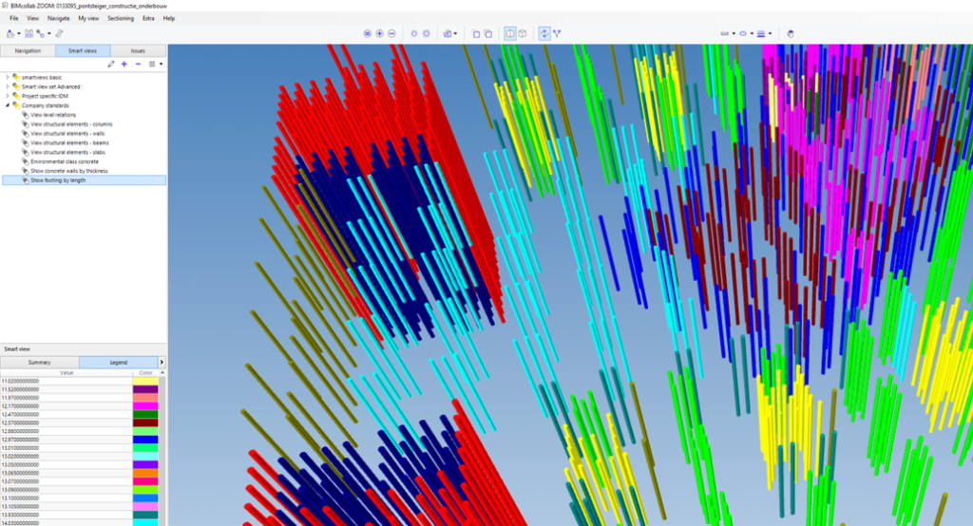Switch to the Summary tab
The height and width of the screenshot is (526, 973).
(40, 363)
